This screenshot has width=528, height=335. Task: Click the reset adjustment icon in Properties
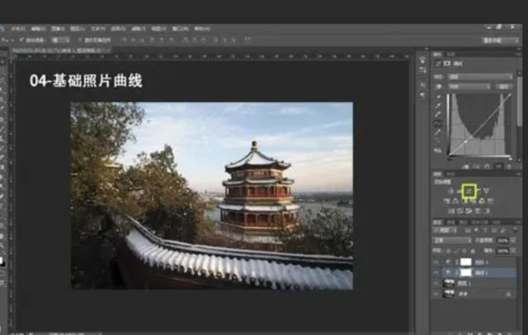[488, 166]
